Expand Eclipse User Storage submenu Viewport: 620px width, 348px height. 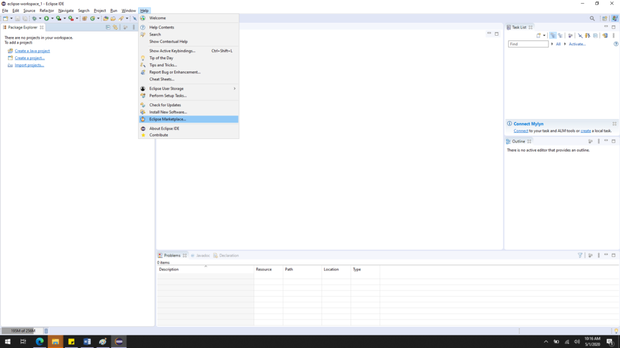189,88
